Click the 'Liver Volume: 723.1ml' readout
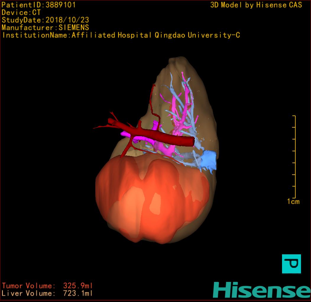 [47, 293]
